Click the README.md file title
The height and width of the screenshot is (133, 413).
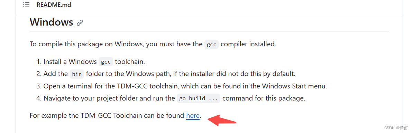coord(54,5)
